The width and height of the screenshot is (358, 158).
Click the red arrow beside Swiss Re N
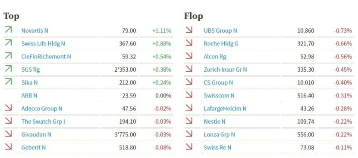tap(189, 146)
